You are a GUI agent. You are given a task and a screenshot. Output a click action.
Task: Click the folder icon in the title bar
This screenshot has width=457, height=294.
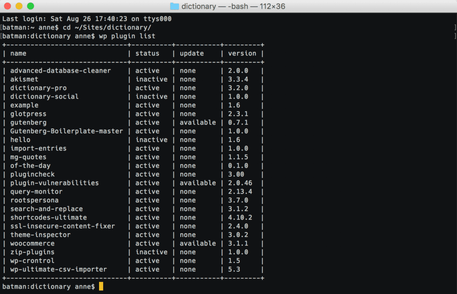click(x=174, y=6)
